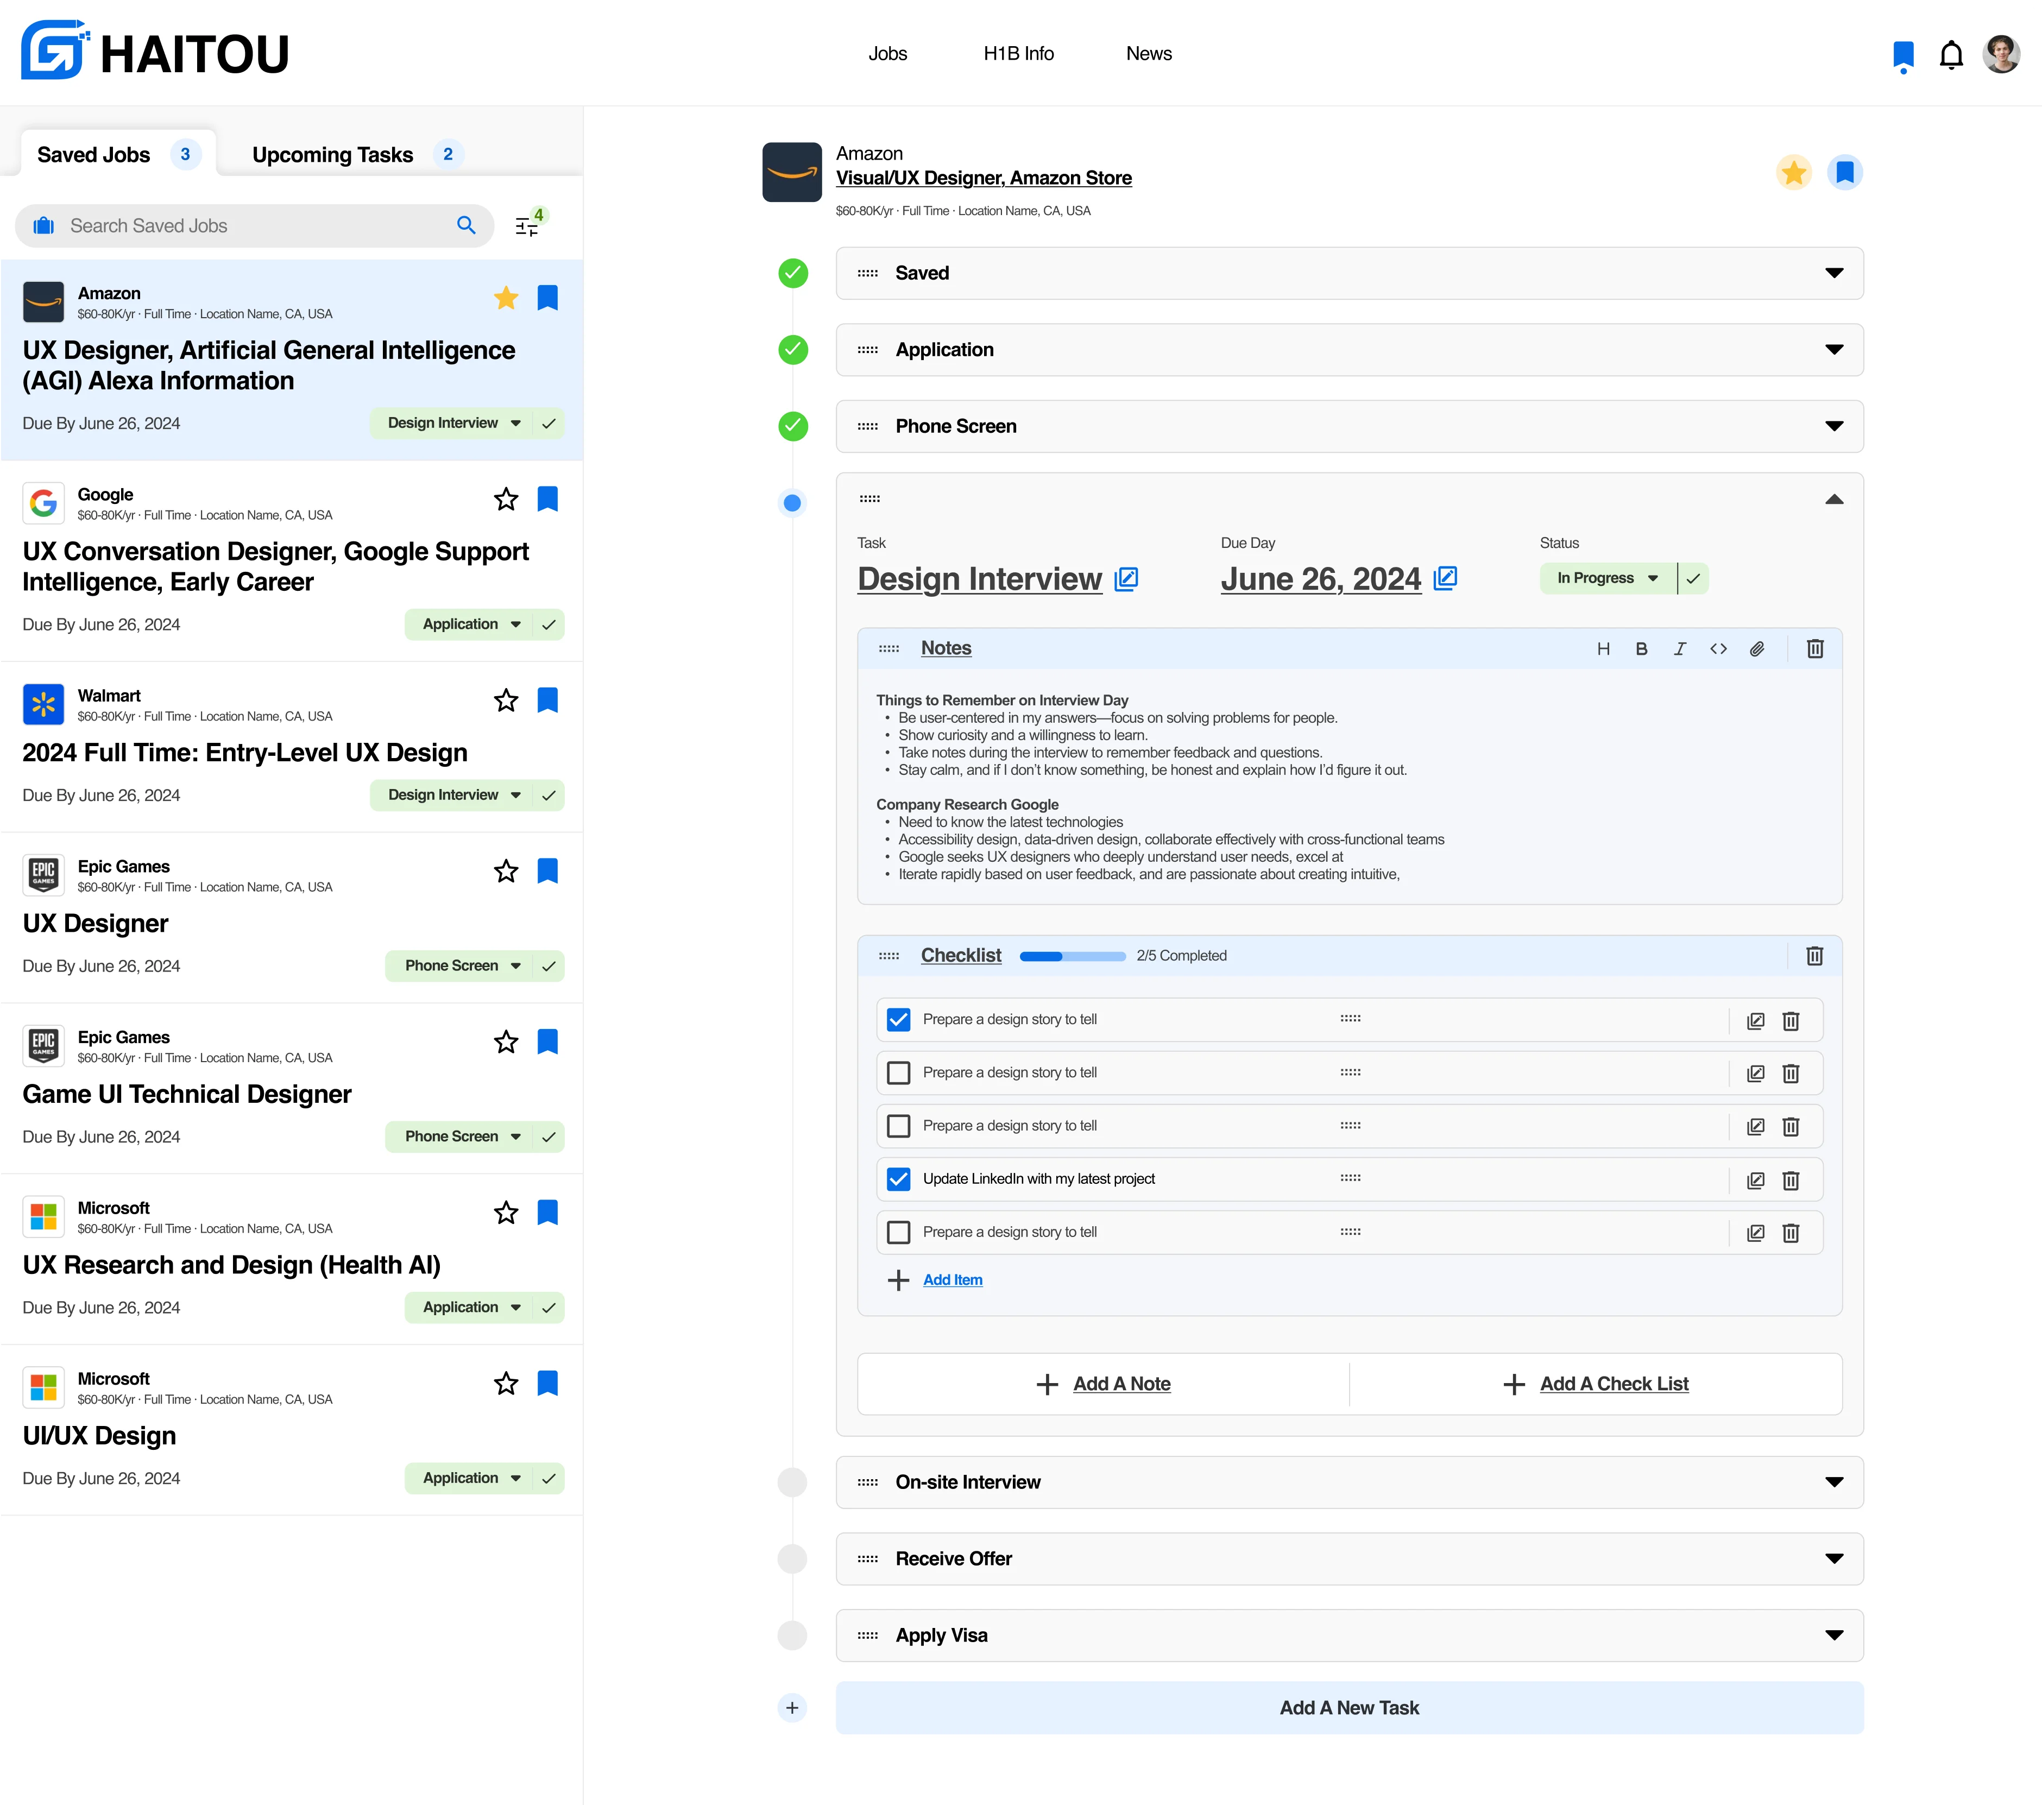Click the green Saved stage timeline marker

[x=793, y=274]
